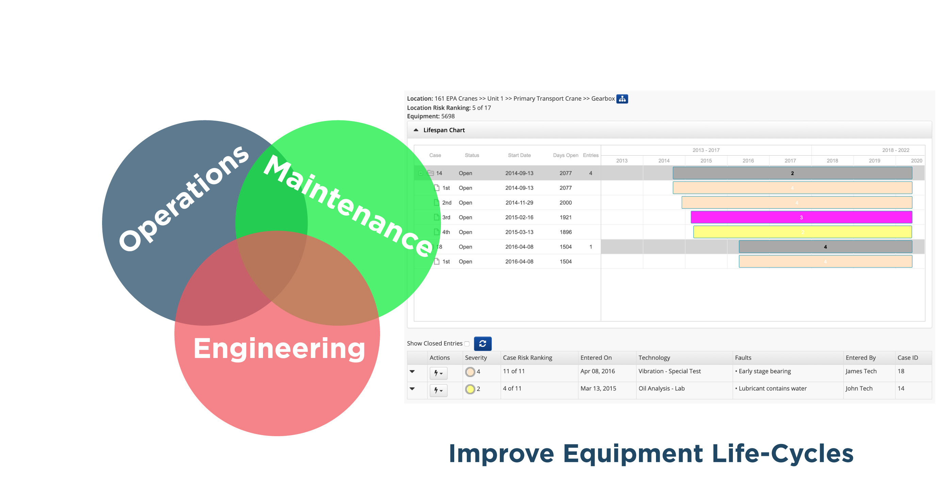The height and width of the screenshot is (496, 936).
Task: Click the 'Early stage bearing' fault text
Action: tap(765, 371)
